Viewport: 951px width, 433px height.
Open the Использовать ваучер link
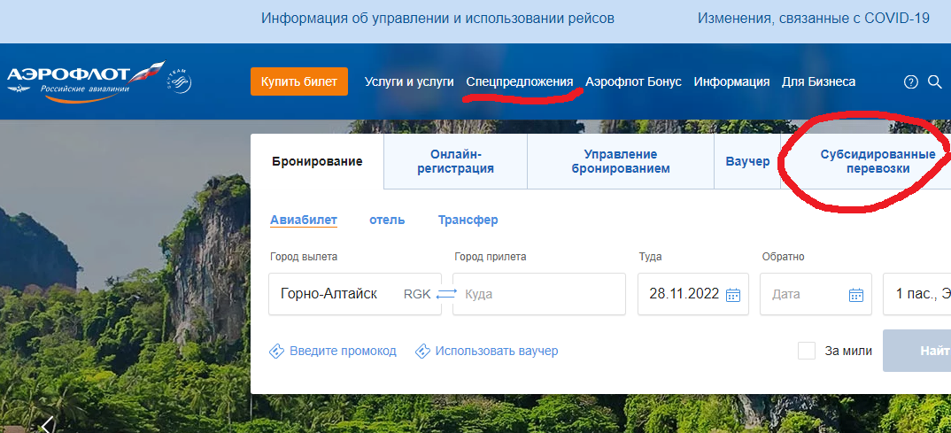497,352
